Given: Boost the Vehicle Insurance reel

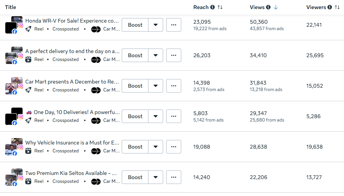Looking at the screenshot, I should [x=135, y=147].
